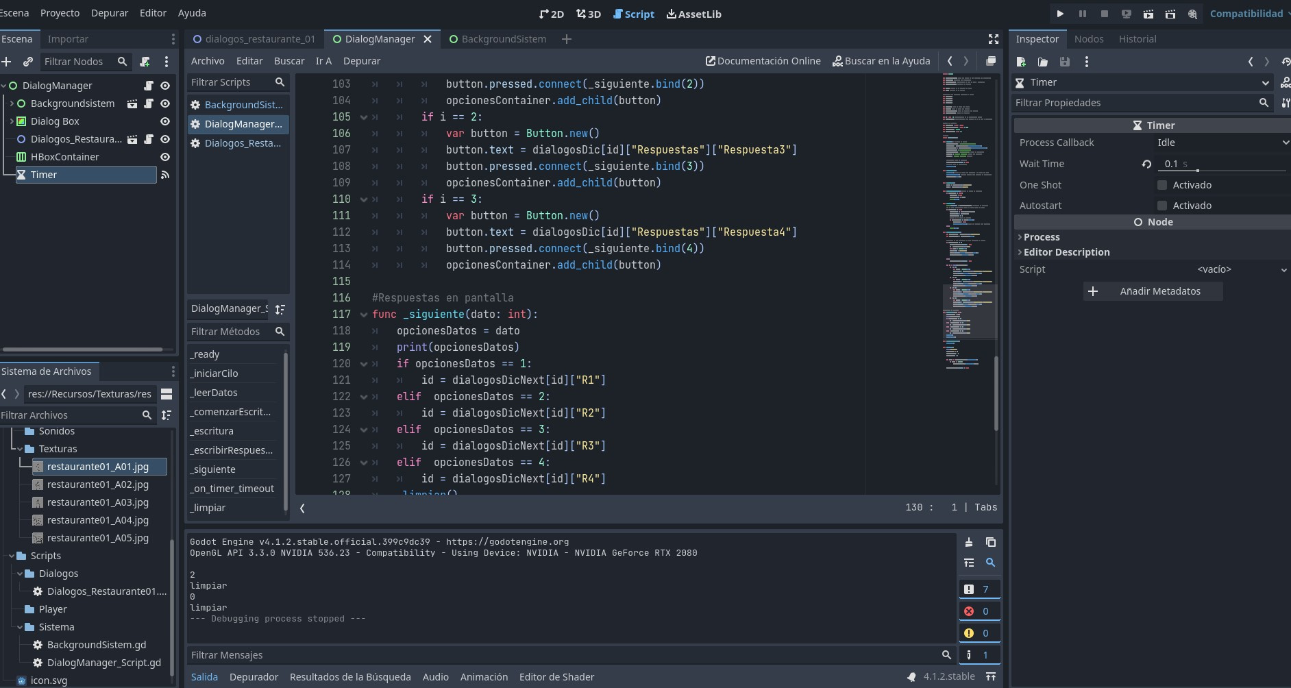Instantiate child scene with link icon

tap(28, 62)
